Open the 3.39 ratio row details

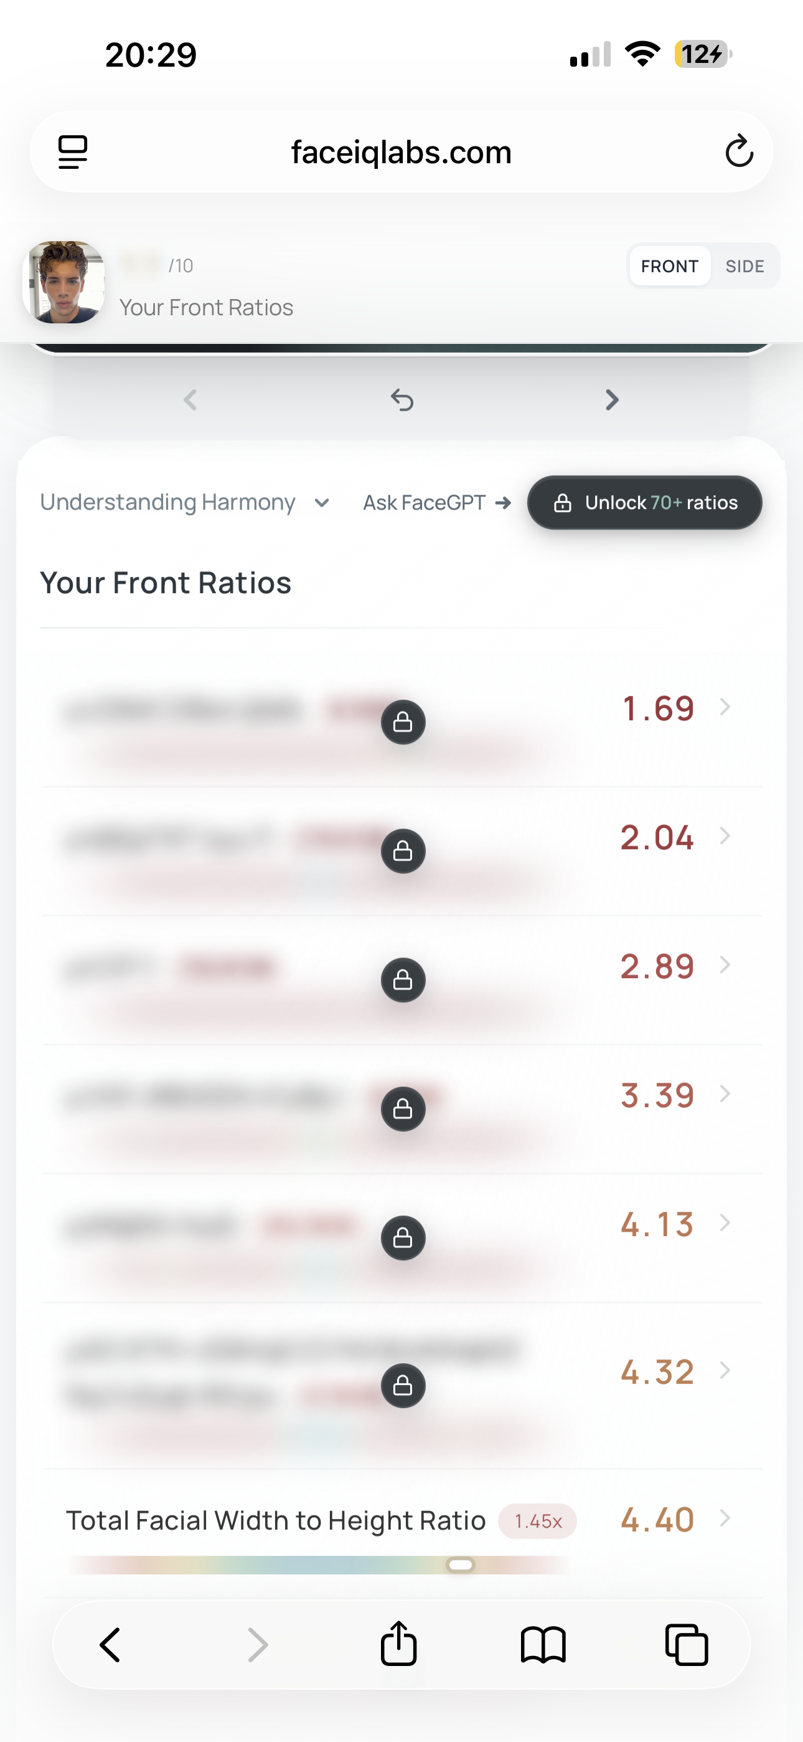tap(403, 1109)
